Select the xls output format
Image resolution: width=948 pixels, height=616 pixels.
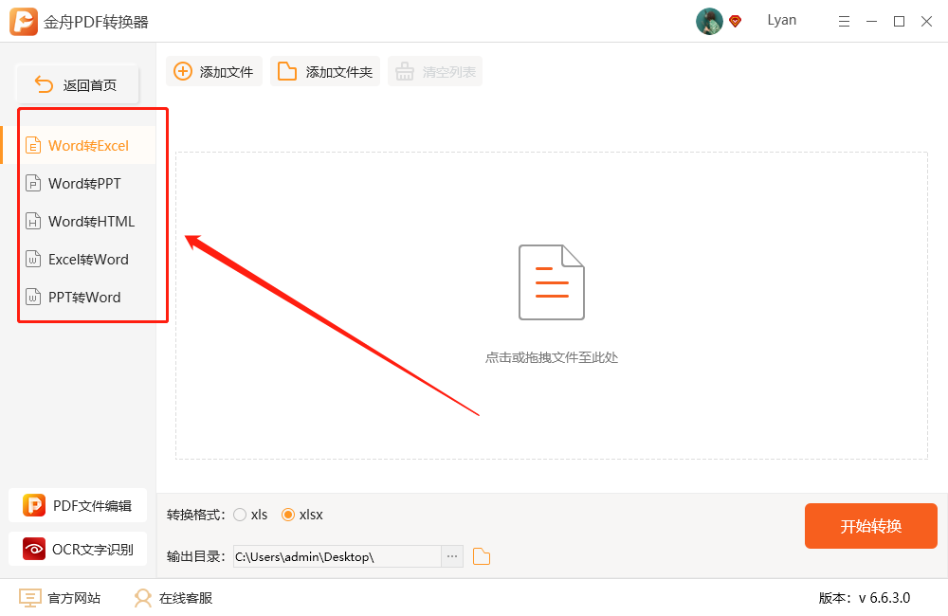click(240, 514)
